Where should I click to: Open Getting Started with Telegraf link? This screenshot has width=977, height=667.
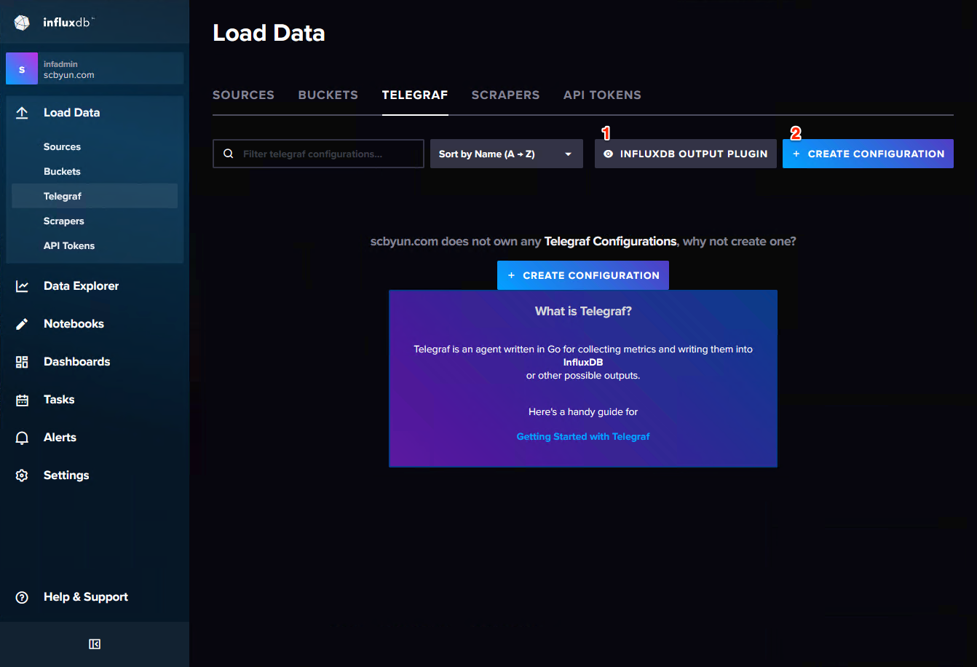pyautogui.click(x=583, y=436)
